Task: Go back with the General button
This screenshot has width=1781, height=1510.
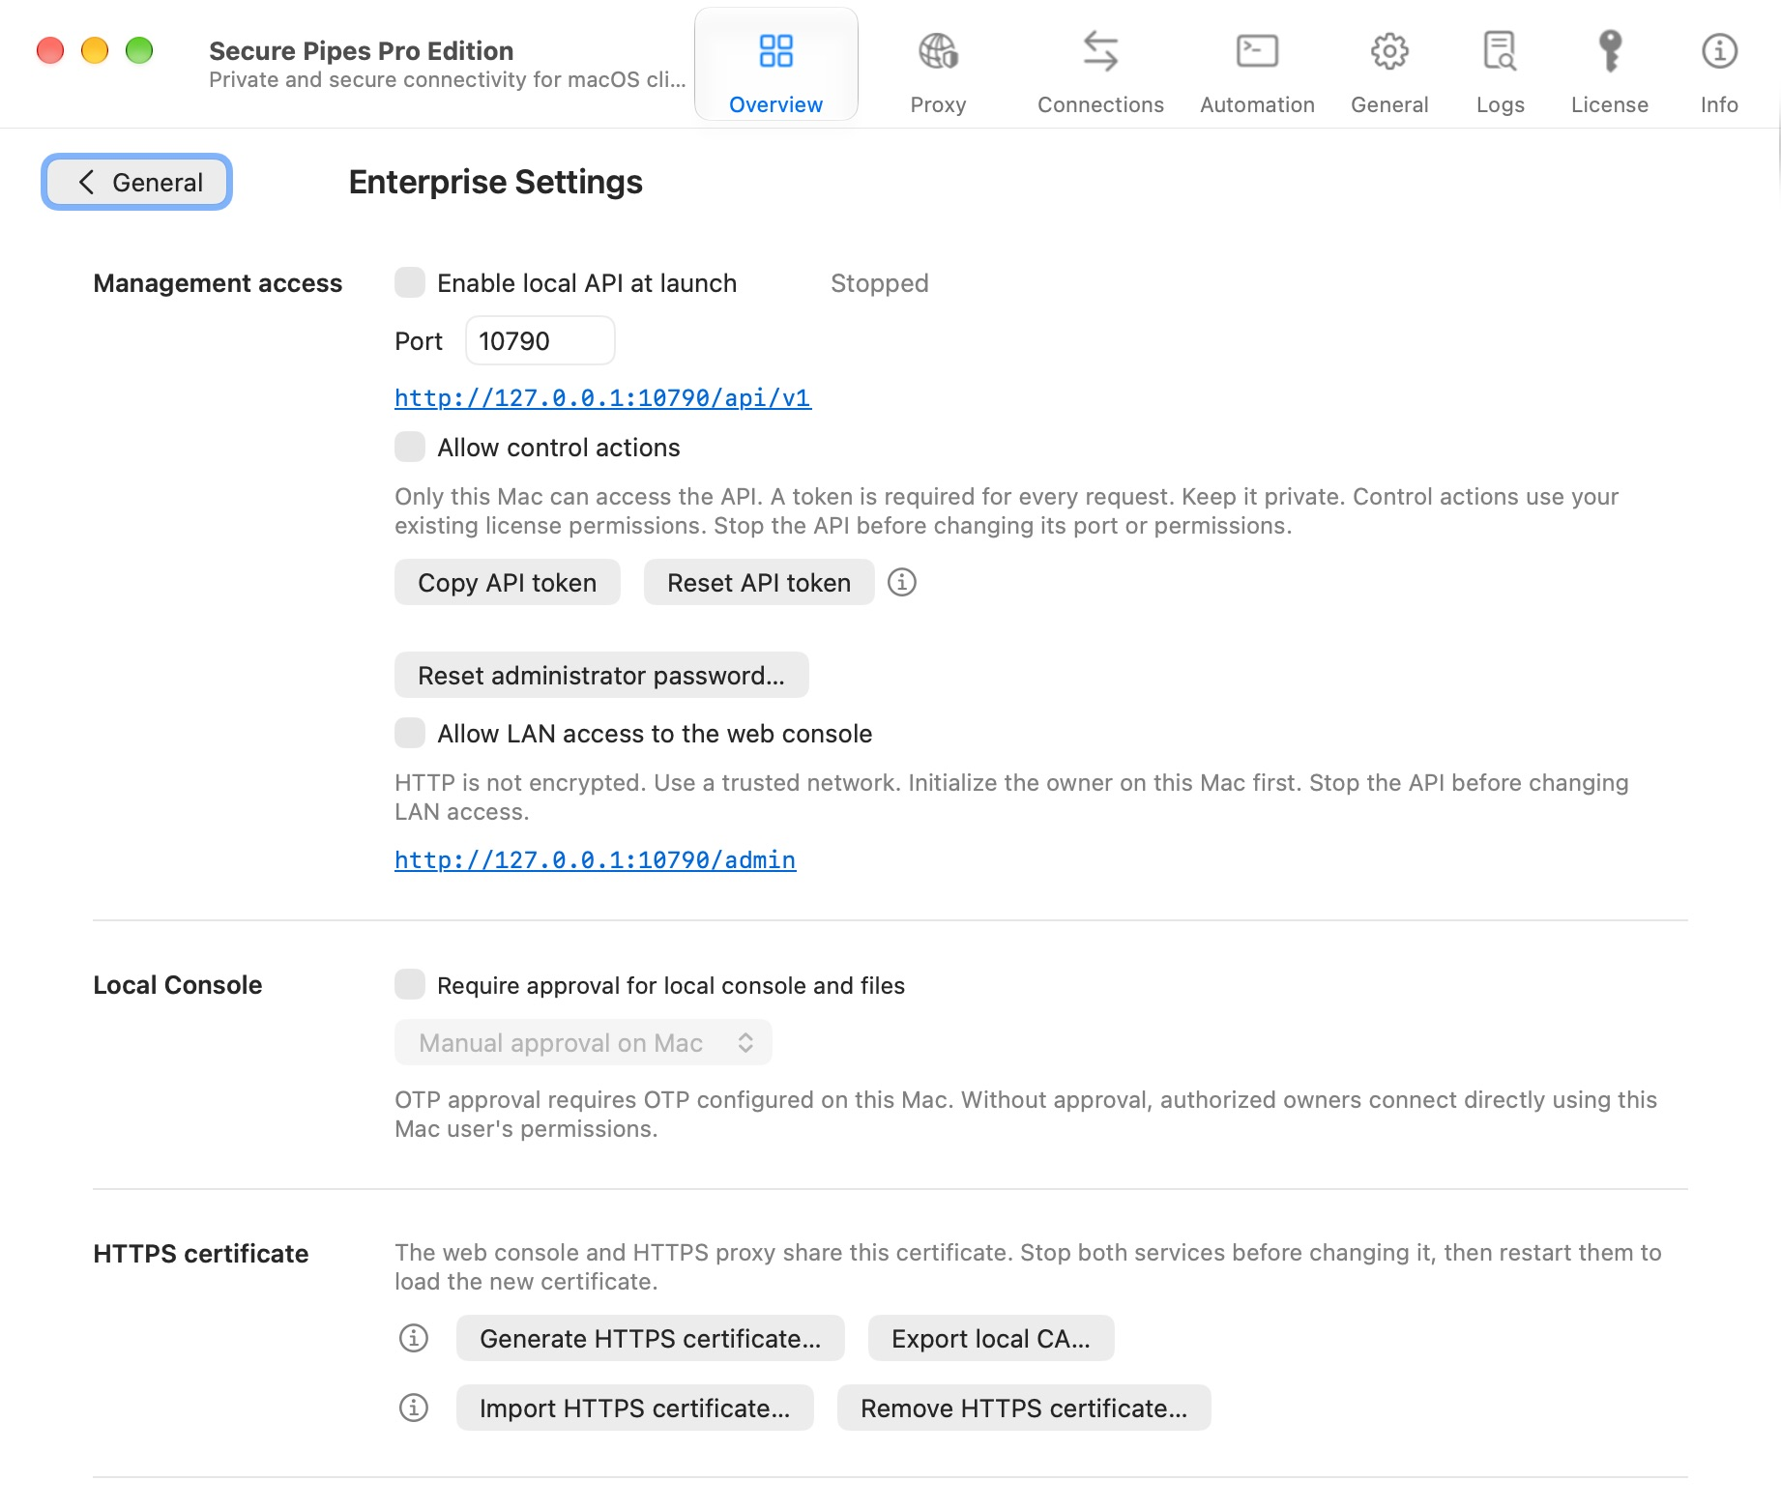Action: pos(136,182)
